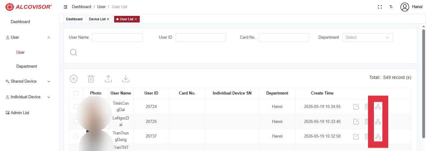
Task: Click the Department column header
Action: click(x=277, y=93)
